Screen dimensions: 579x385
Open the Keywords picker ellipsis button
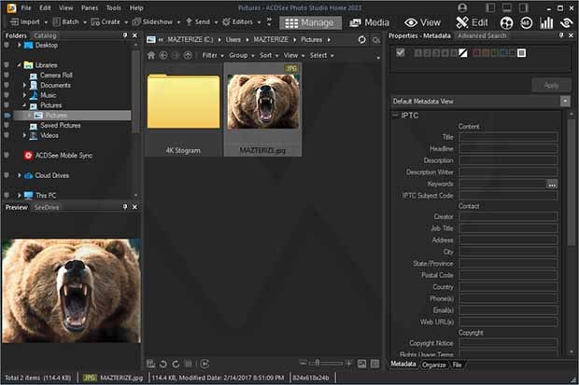552,184
